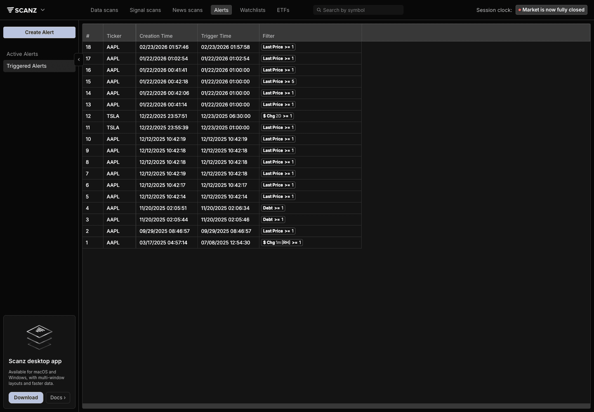Switch to News scans tab

tap(187, 10)
